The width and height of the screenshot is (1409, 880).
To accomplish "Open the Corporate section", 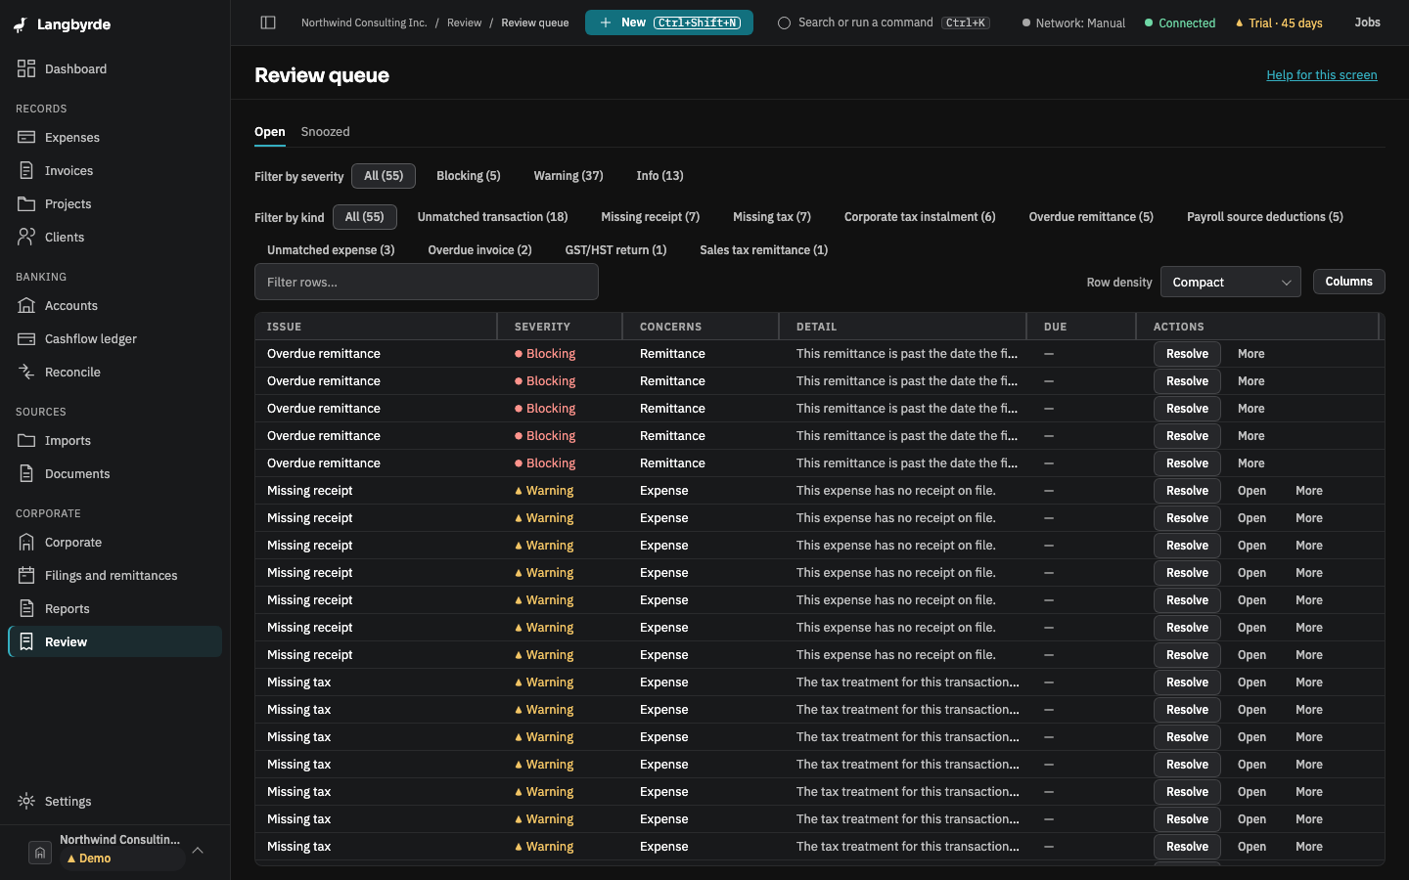I will click(114, 542).
